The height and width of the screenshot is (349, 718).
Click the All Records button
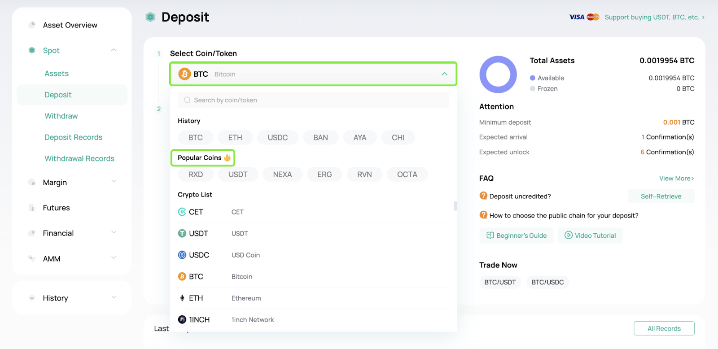664,328
